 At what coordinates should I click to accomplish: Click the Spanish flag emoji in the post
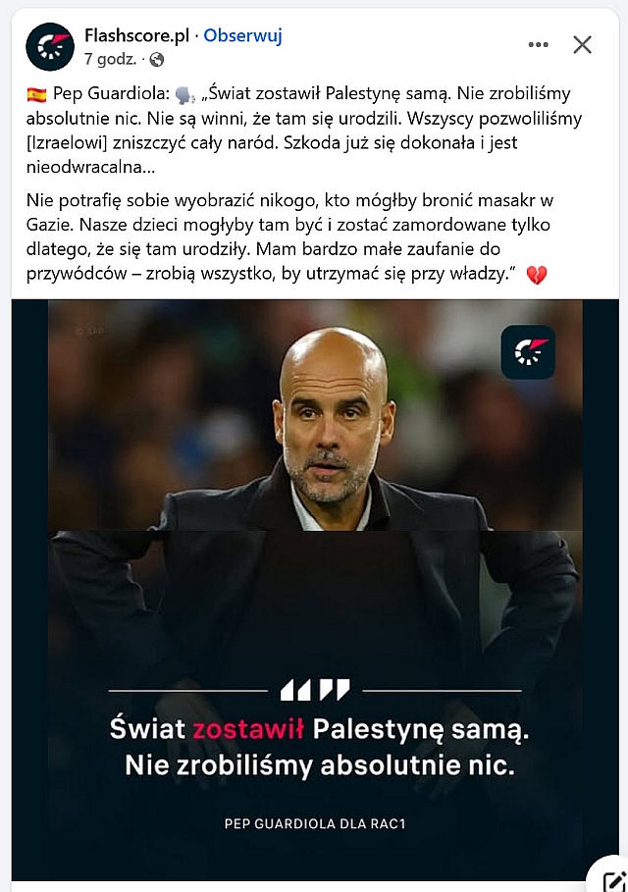[x=36, y=94]
